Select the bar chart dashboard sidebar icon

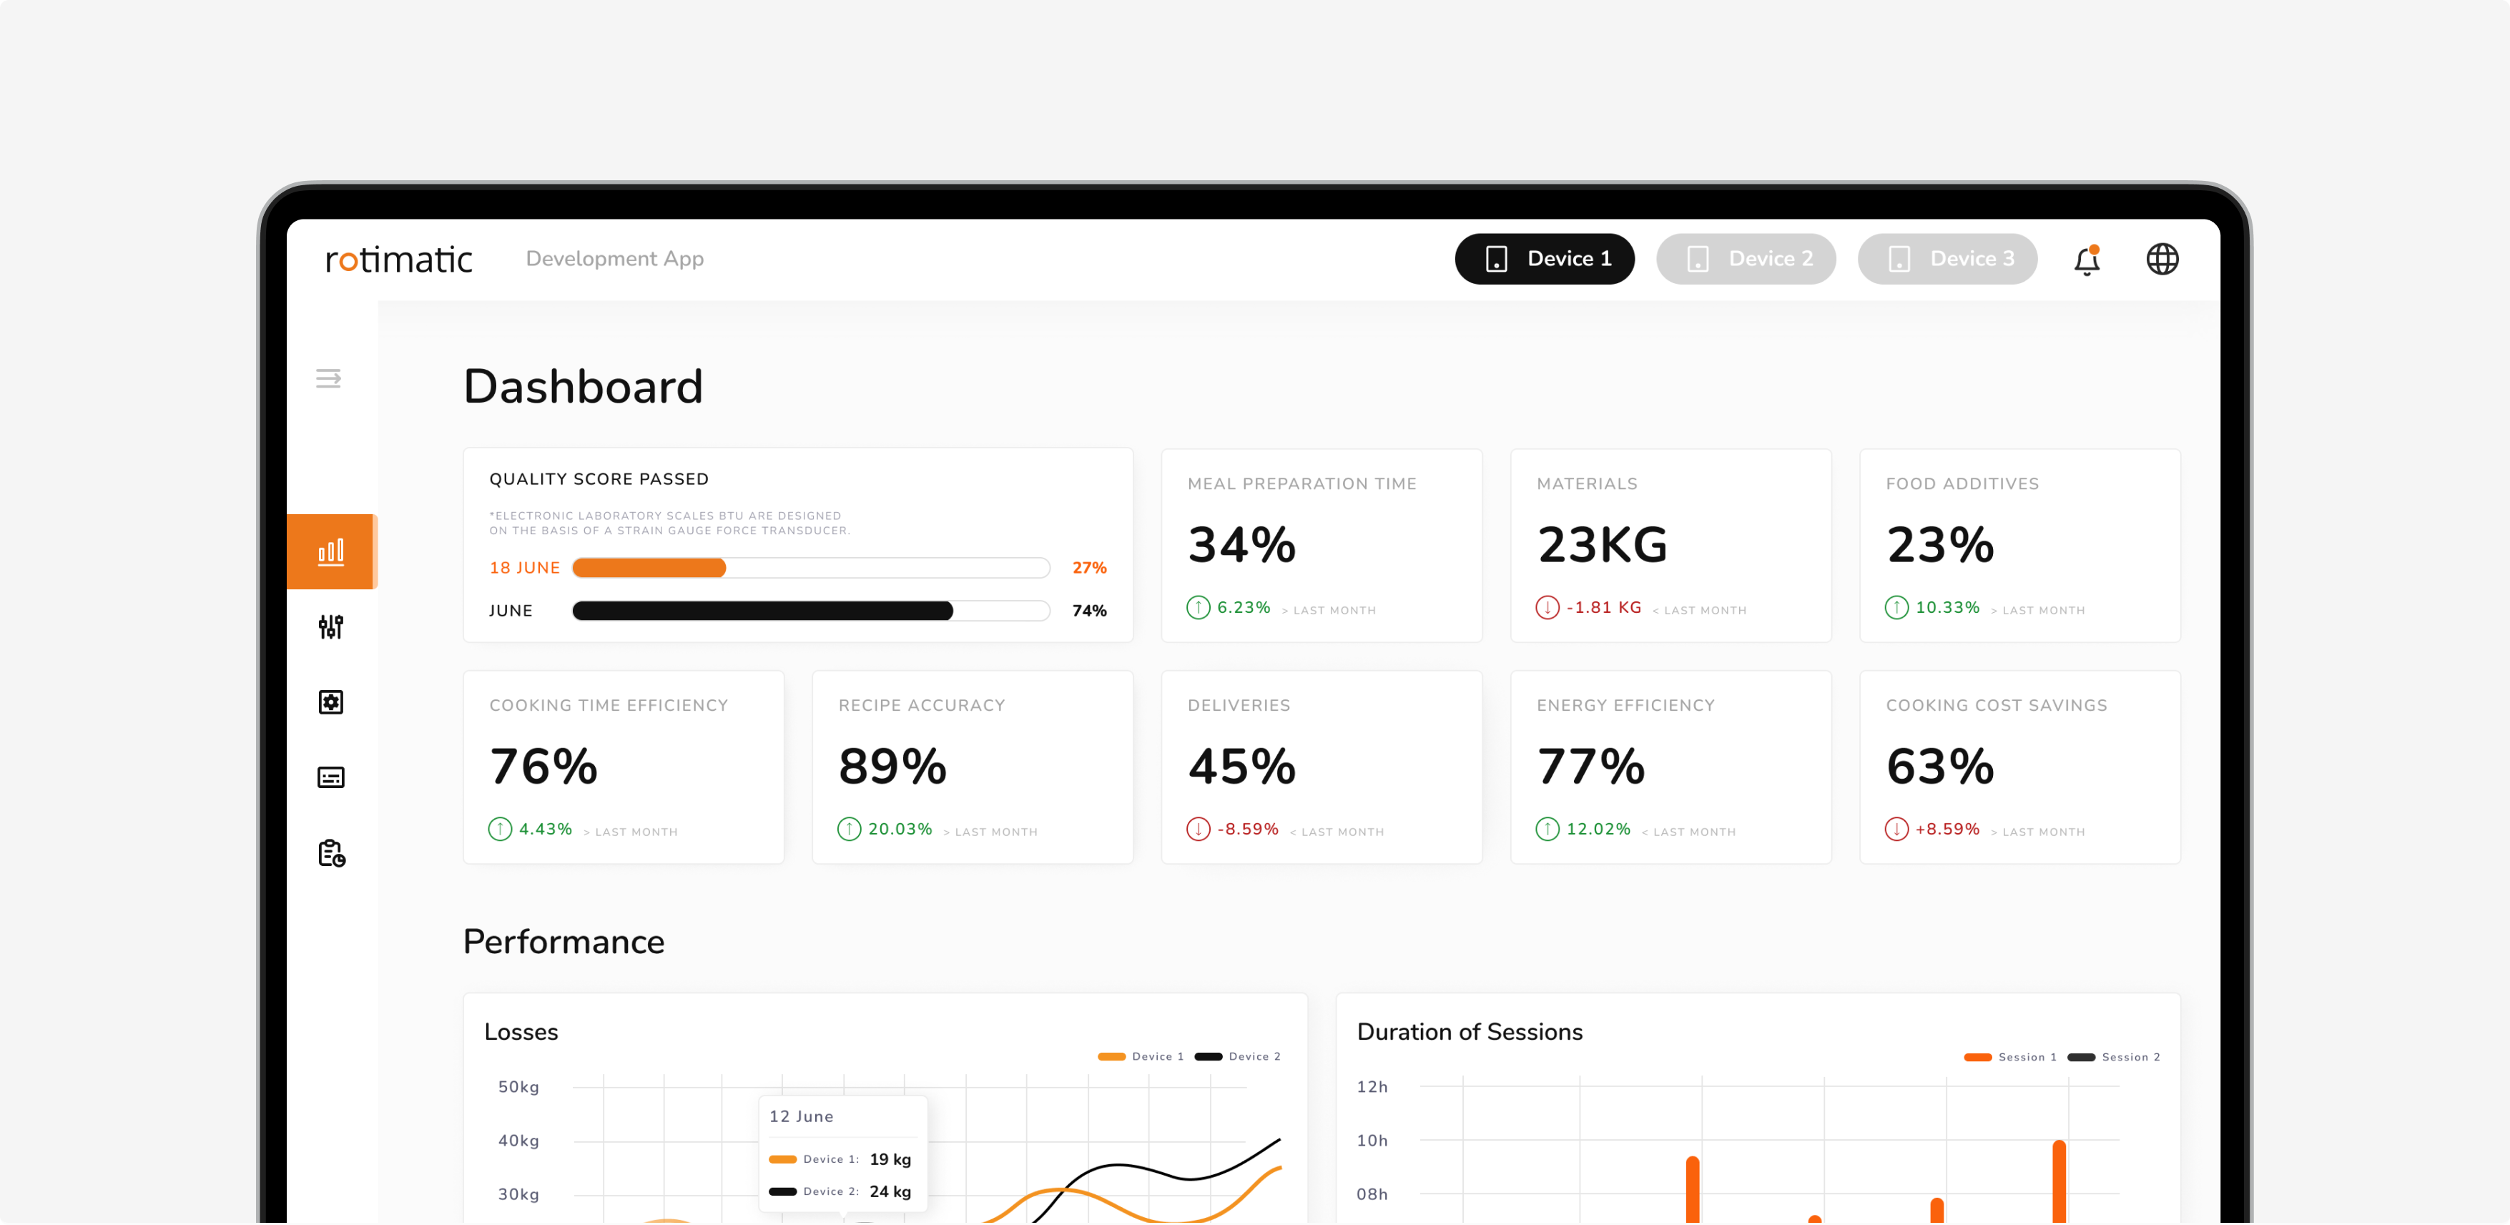click(x=331, y=551)
